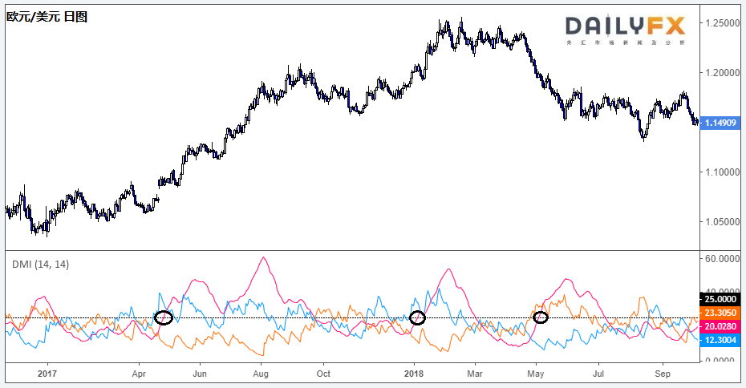Click the Aug label on time axis

tap(261, 374)
